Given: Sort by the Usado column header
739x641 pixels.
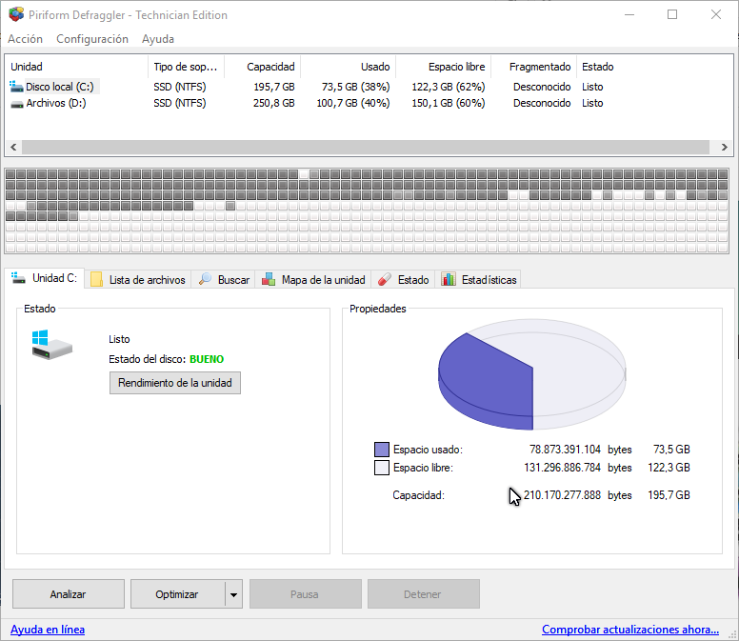Looking at the screenshot, I should [348, 67].
